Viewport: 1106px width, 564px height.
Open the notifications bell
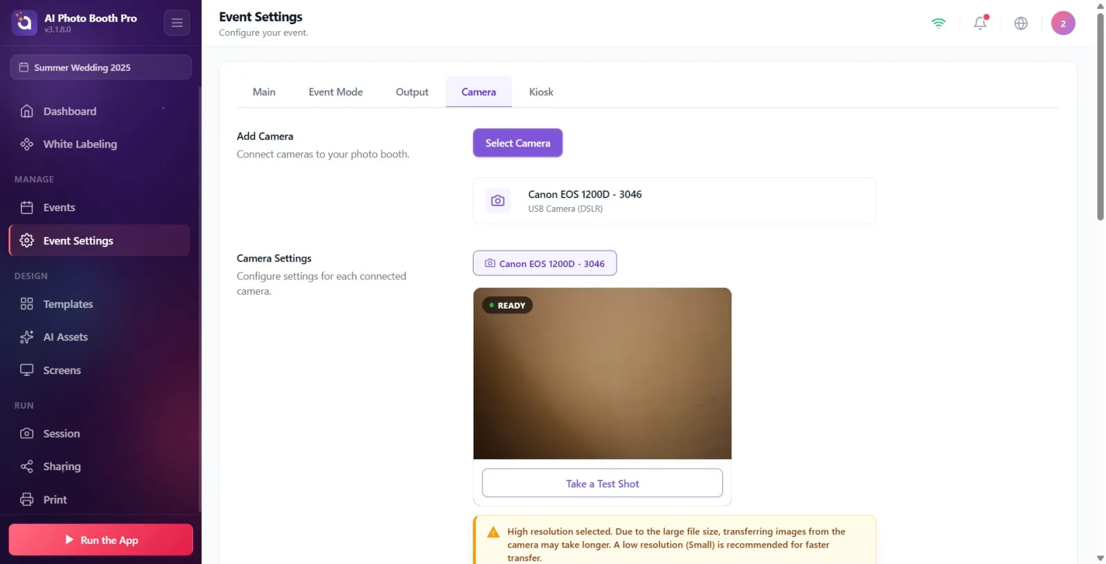[x=980, y=23]
